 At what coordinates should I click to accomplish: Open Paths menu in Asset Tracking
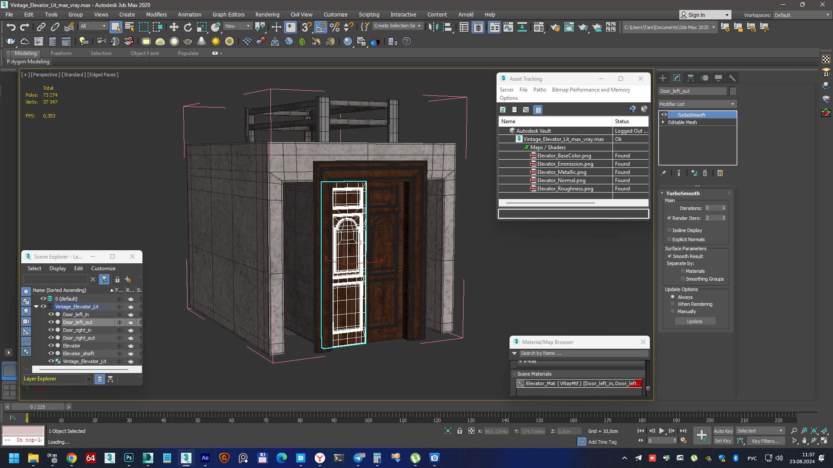tap(540, 90)
